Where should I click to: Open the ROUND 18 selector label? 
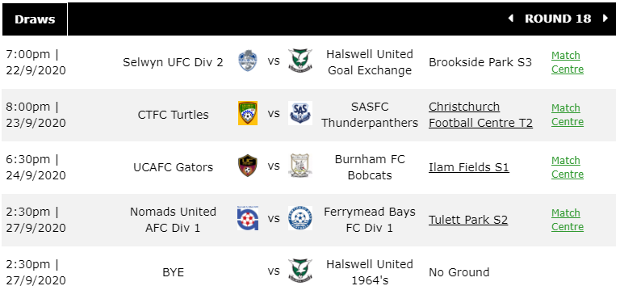[x=558, y=19]
